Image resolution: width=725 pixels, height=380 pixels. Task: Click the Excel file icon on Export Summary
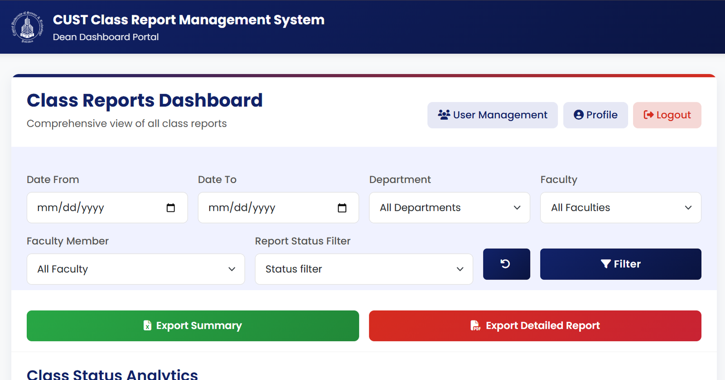[147, 326]
